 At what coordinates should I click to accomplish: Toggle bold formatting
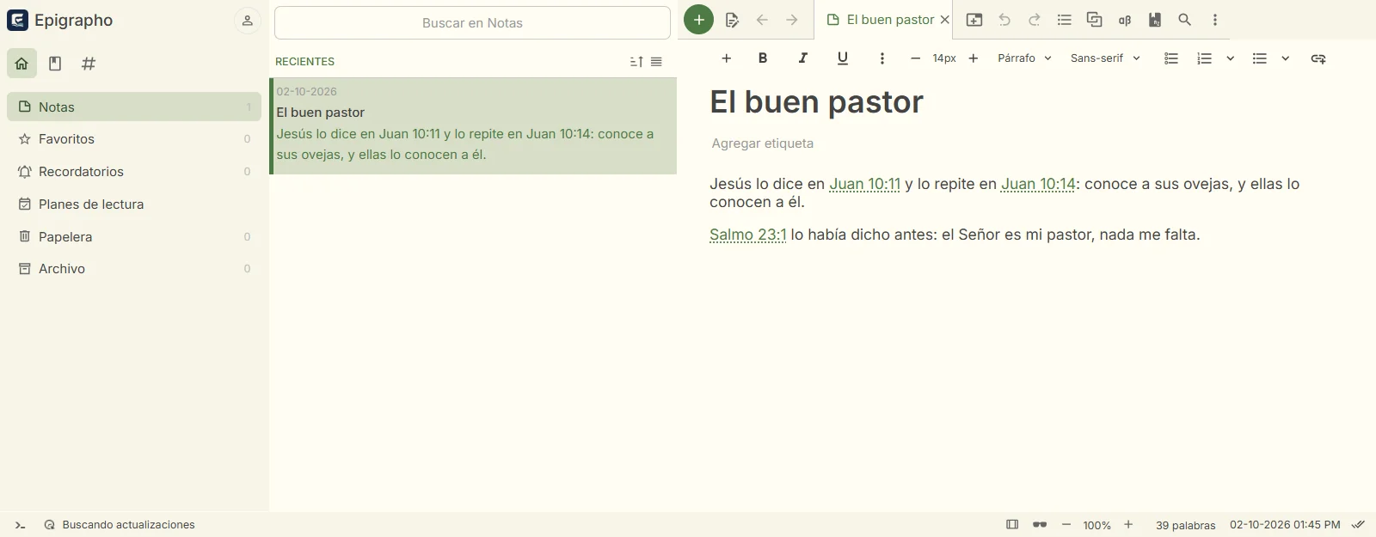point(763,58)
